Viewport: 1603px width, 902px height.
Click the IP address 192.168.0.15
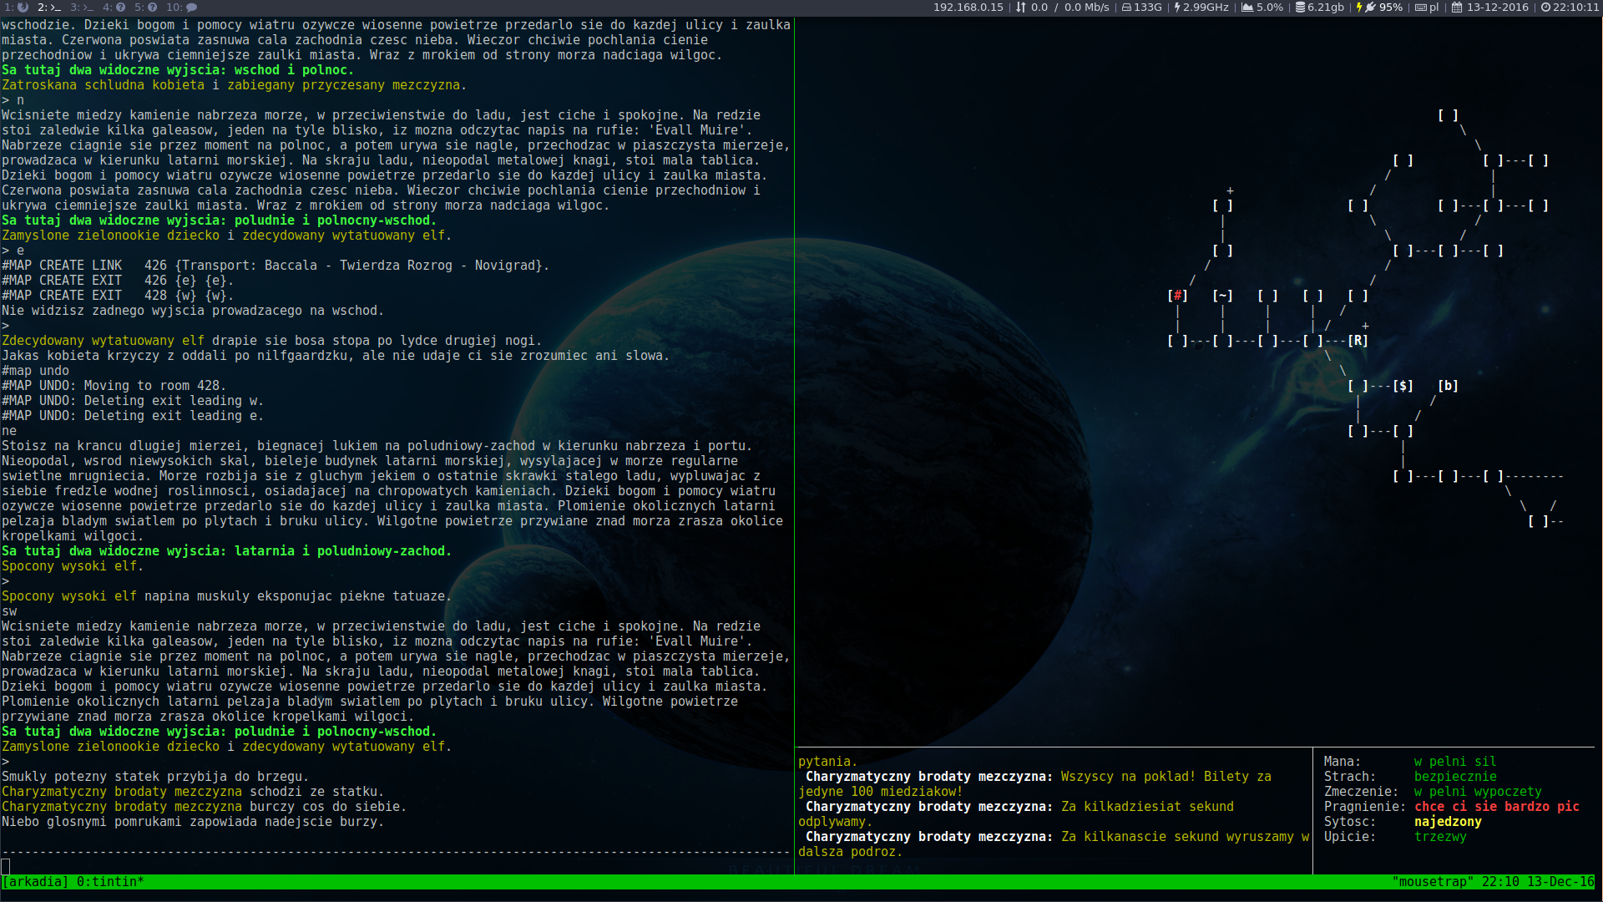click(x=968, y=8)
